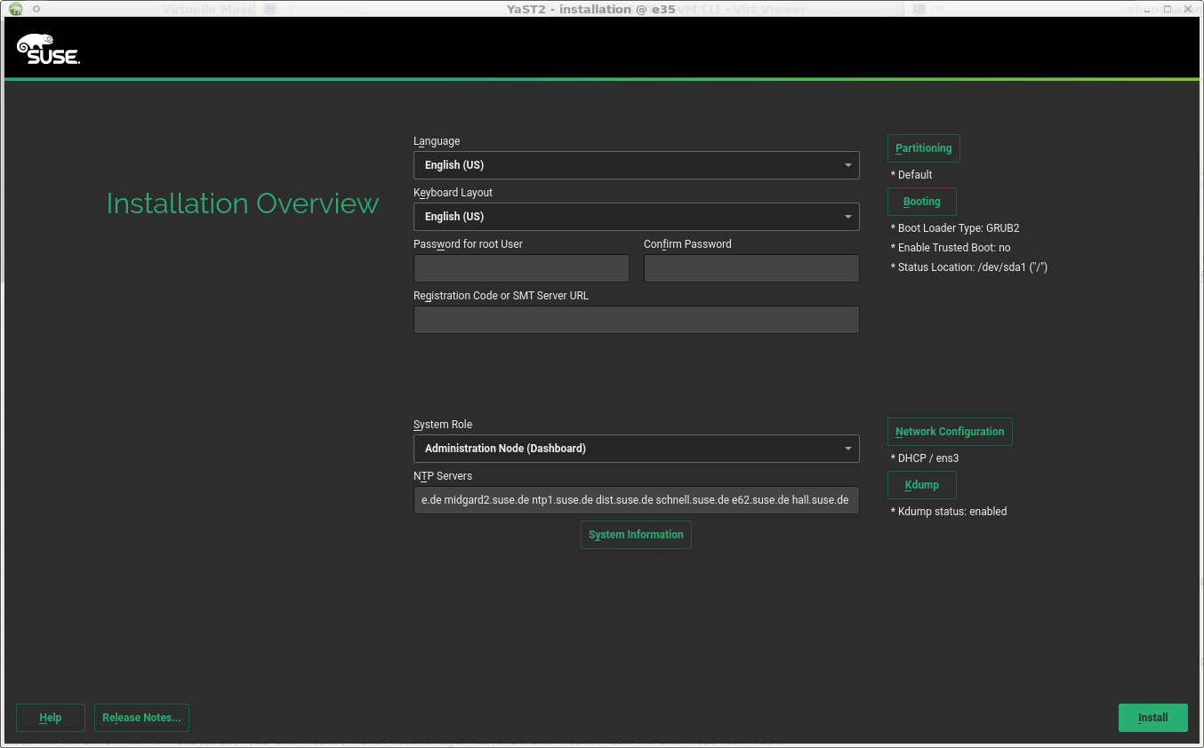
Task: Expand the System Role combo box
Action: click(636, 449)
